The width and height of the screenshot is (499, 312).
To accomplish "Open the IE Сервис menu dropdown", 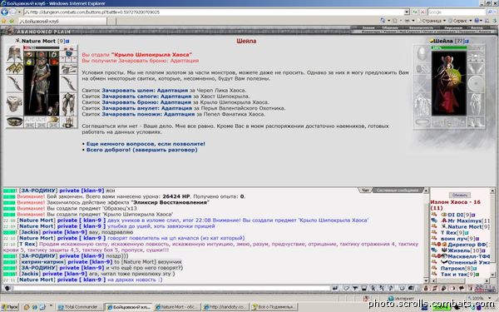I will pos(460,21).
